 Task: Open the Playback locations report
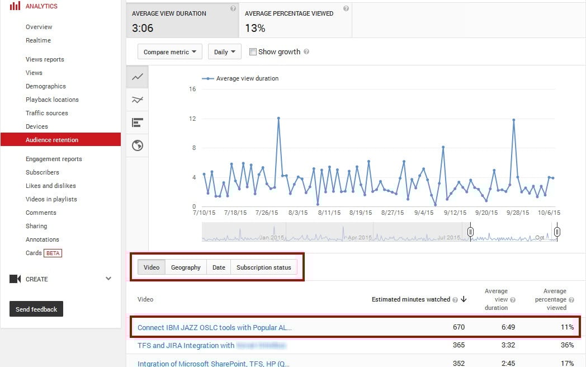coord(52,100)
